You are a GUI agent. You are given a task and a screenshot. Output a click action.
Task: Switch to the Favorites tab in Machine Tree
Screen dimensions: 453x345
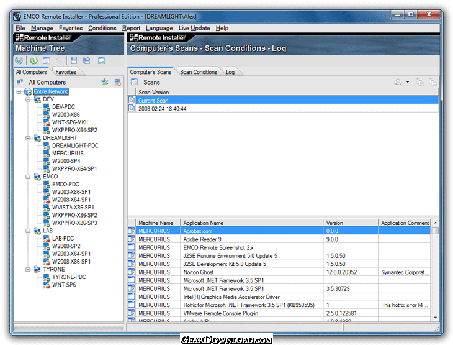[66, 72]
